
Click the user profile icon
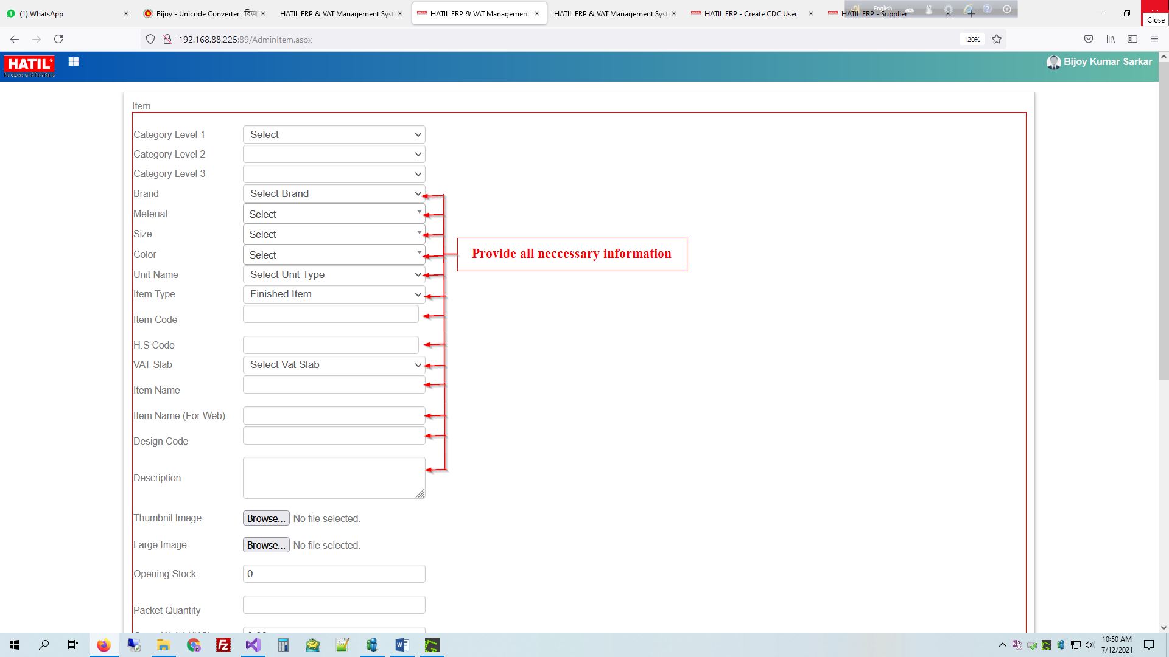(1054, 62)
